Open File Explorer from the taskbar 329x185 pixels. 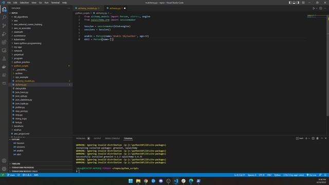point(138,181)
